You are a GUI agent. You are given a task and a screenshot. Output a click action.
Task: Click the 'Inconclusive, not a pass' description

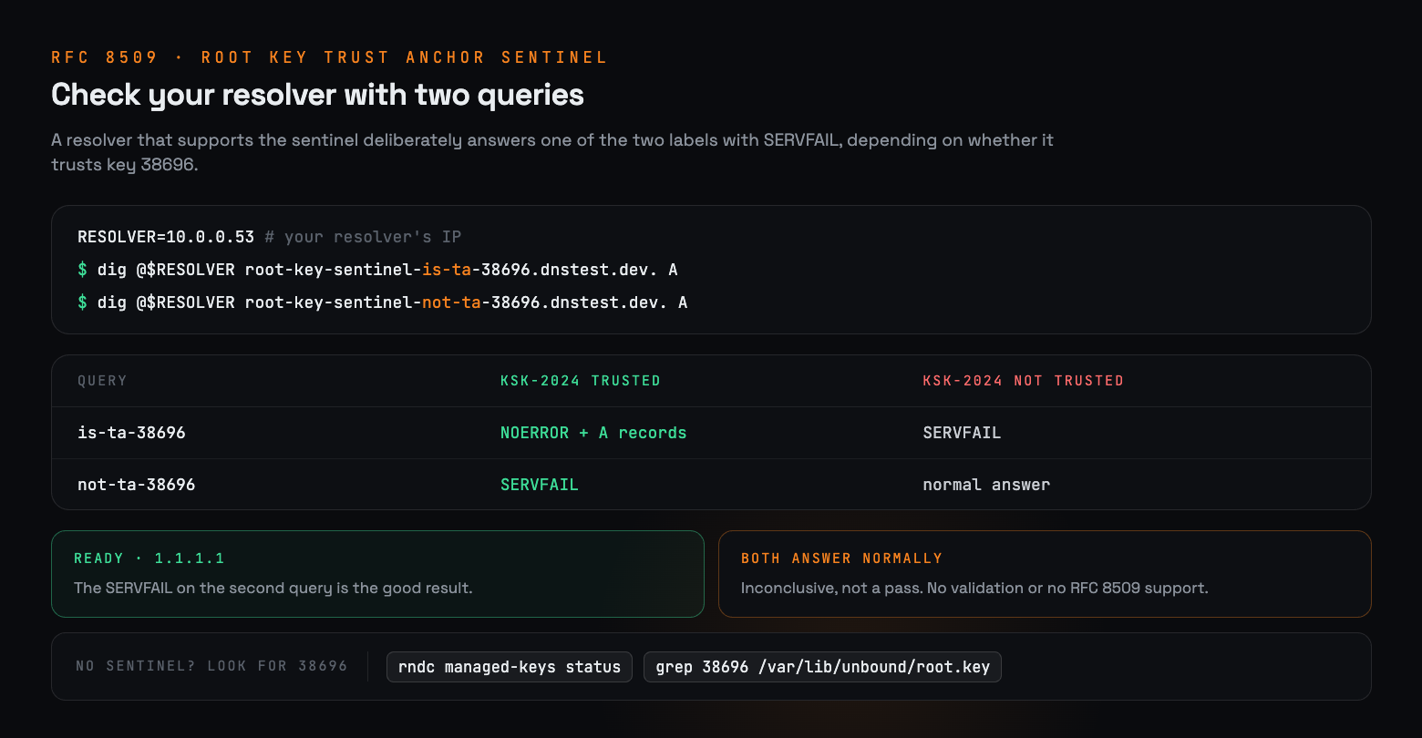coord(974,588)
